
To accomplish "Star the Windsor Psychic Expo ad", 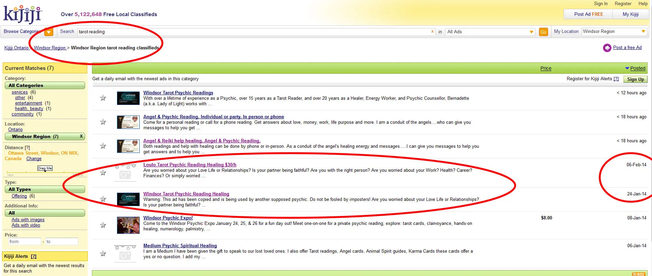I will click(x=103, y=225).
